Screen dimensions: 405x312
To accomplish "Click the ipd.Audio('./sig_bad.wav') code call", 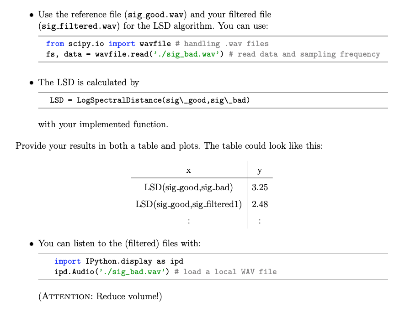I will 112,272.
